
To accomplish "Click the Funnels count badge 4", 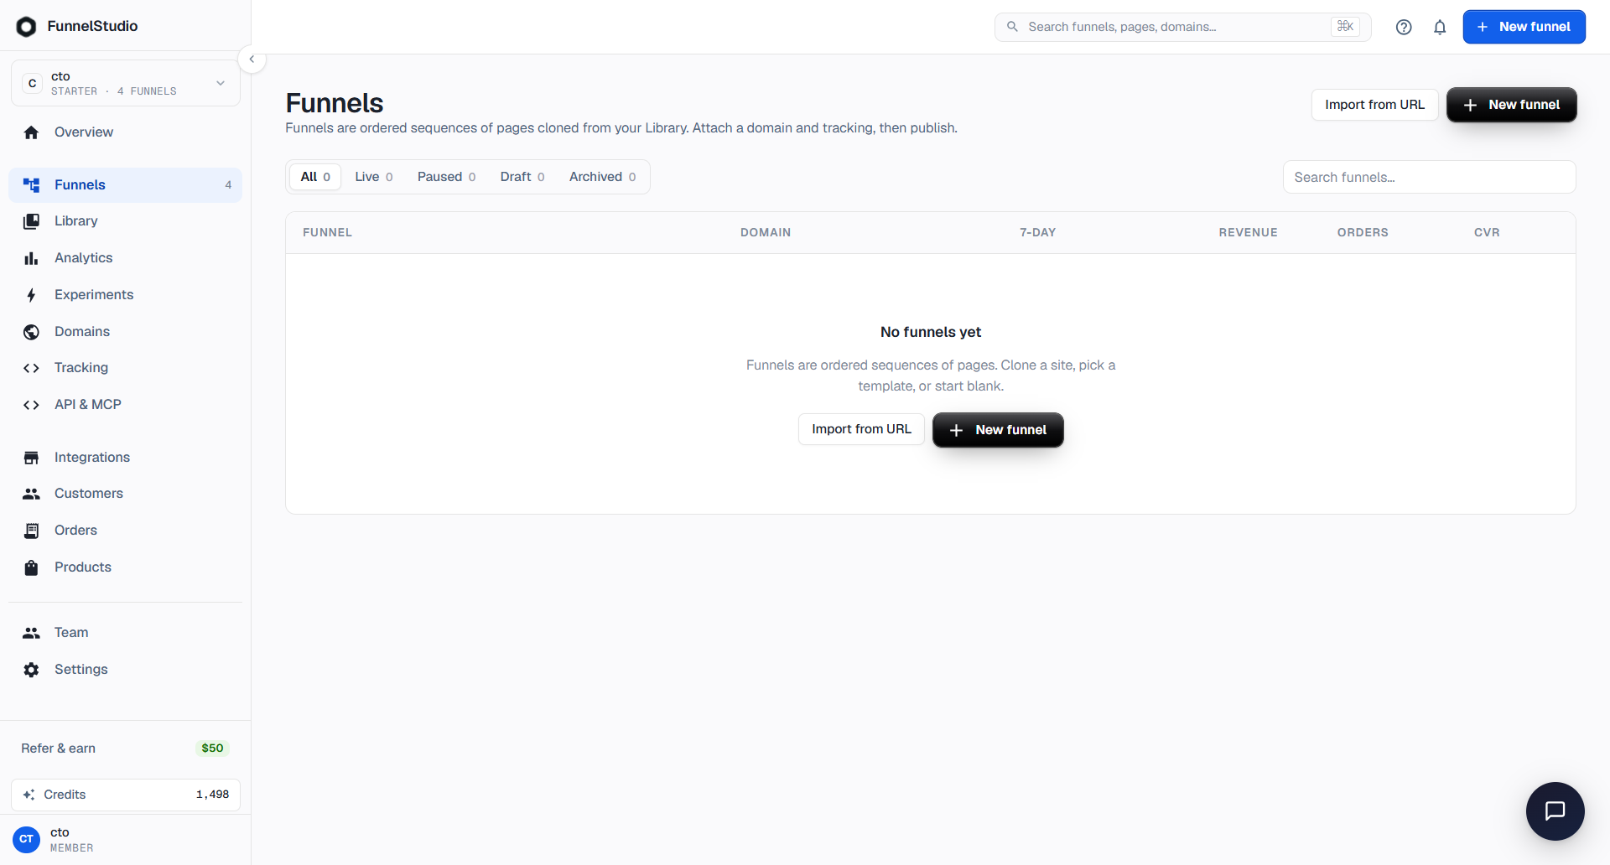I will [228, 185].
